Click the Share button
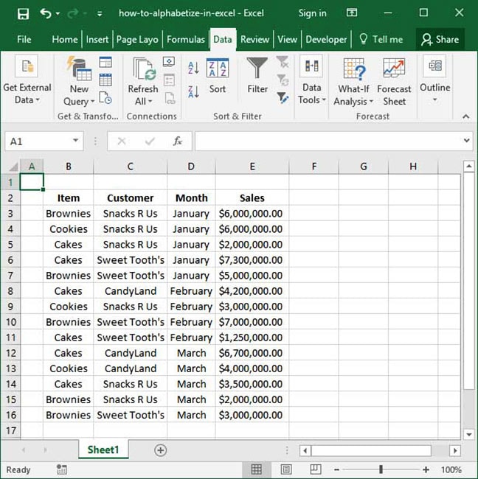The height and width of the screenshot is (479, 478). tap(440, 39)
